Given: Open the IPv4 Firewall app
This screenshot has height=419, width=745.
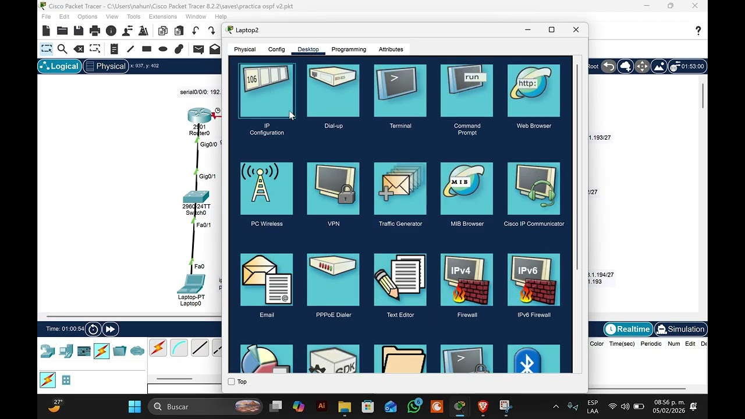Looking at the screenshot, I should [467, 280].
